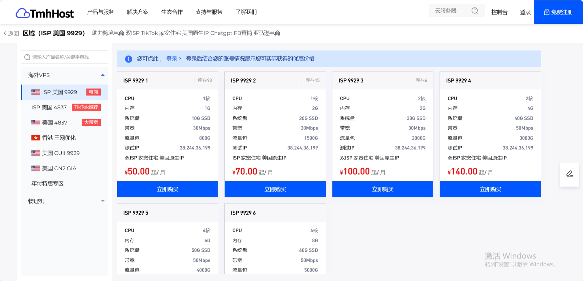This screenshot has height=281, width=583.
Task: Collapse the 海外VPS sidebar section
Action: click(x=103, y=74)
